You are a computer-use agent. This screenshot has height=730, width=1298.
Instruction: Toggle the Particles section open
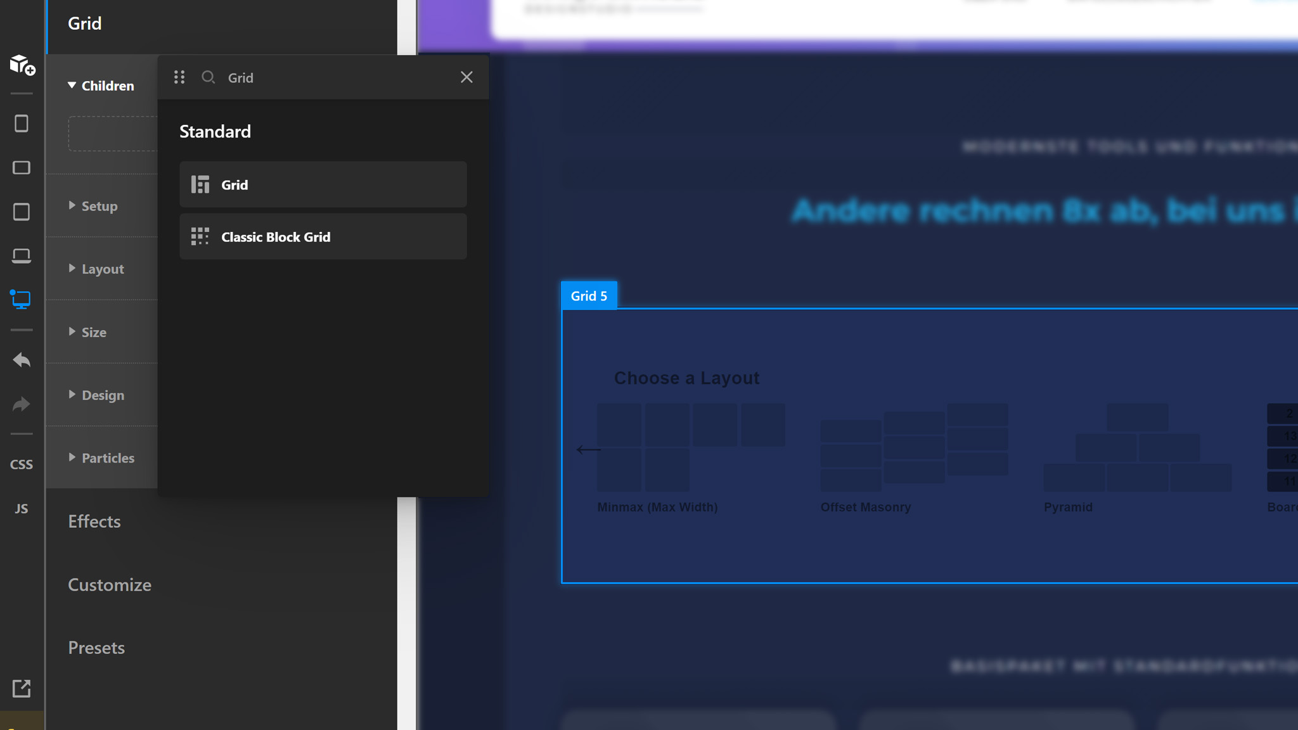tap(108, 458)
